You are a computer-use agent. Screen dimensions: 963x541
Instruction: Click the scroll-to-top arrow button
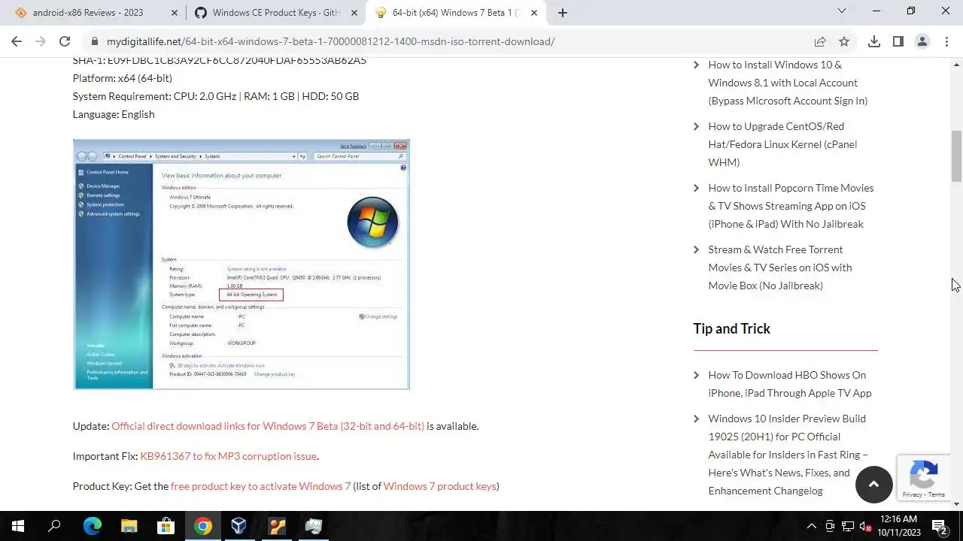[874, 484]
